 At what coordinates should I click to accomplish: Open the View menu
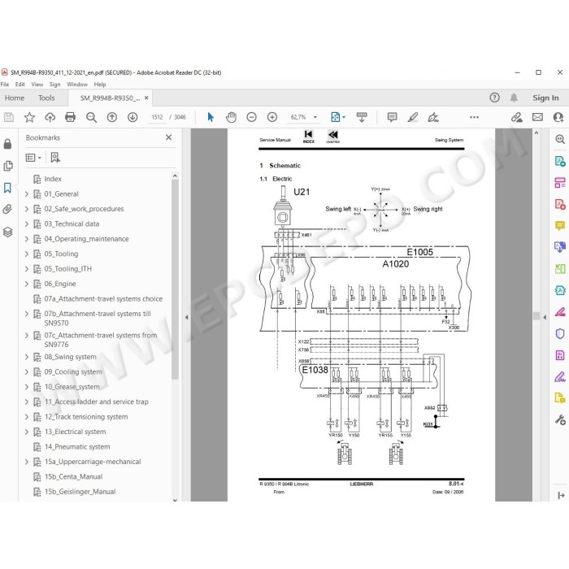coord(37,85)
